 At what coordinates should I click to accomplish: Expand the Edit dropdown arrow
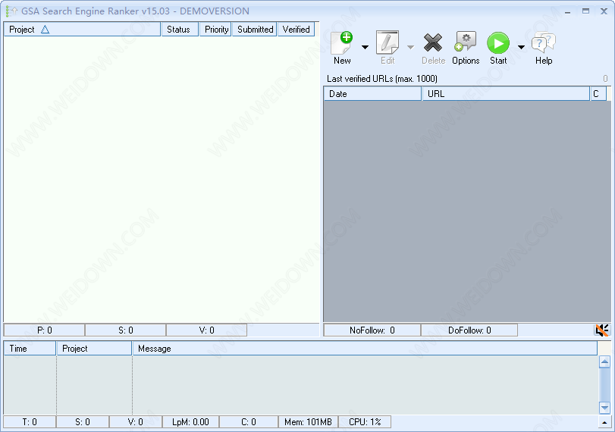(x=410, y=48)
